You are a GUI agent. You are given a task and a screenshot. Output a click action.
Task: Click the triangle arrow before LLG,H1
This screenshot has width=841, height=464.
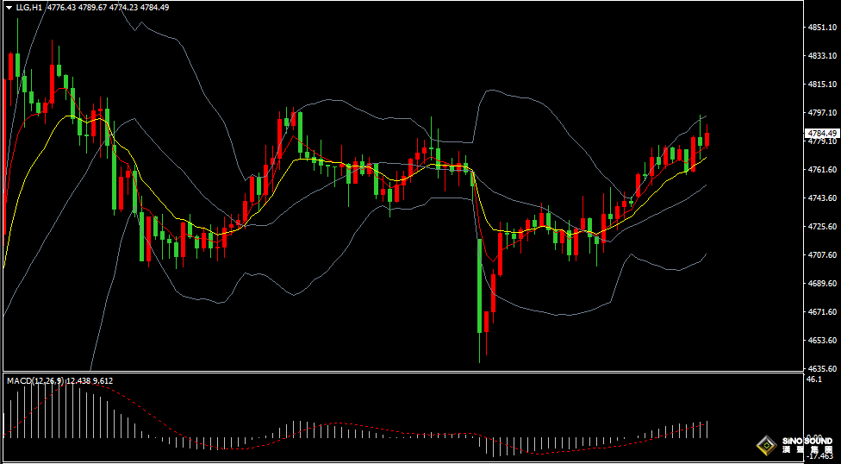pyautogui.click(x=9, y=8)
